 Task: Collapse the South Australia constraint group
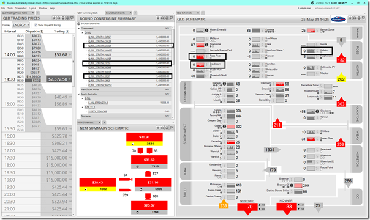[79, 94]
